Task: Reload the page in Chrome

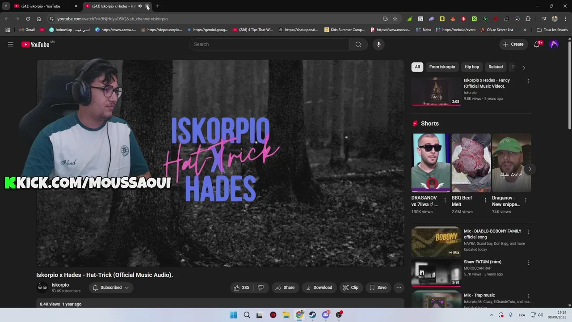Action: (x=28, y=19)
